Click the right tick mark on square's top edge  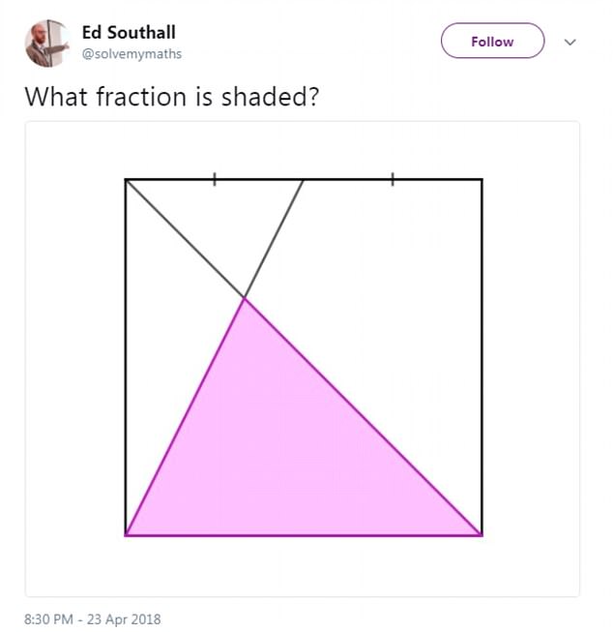(393, 179)
